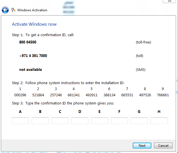Click installation ID block 521864
Screen dimensions: 178x153
click(x=38, y=95)
